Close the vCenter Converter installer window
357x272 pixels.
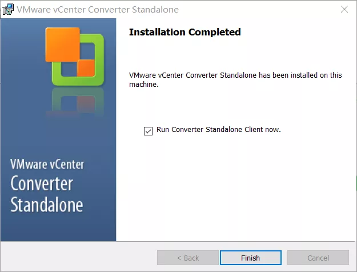coord(344,9)
